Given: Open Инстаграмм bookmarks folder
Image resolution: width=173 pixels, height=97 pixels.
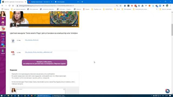Looking at the screenshot, I should [x=126, y=9].
